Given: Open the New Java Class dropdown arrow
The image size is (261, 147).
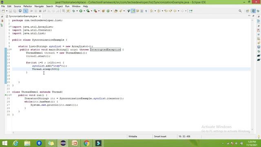Looking at the screenshot, I should pos(111,11).
